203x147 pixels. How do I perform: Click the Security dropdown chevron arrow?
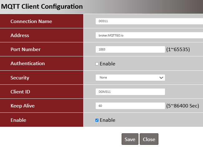[161, 78]
